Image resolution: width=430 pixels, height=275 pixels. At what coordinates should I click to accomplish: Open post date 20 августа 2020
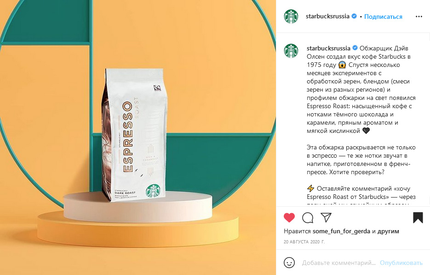pos(304,242)
